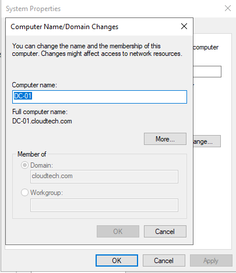Click the empty Workgroup text field
The image size is (236, 273).
(104, 205)
